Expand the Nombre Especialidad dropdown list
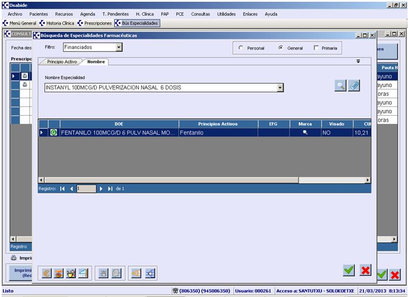 280,88
